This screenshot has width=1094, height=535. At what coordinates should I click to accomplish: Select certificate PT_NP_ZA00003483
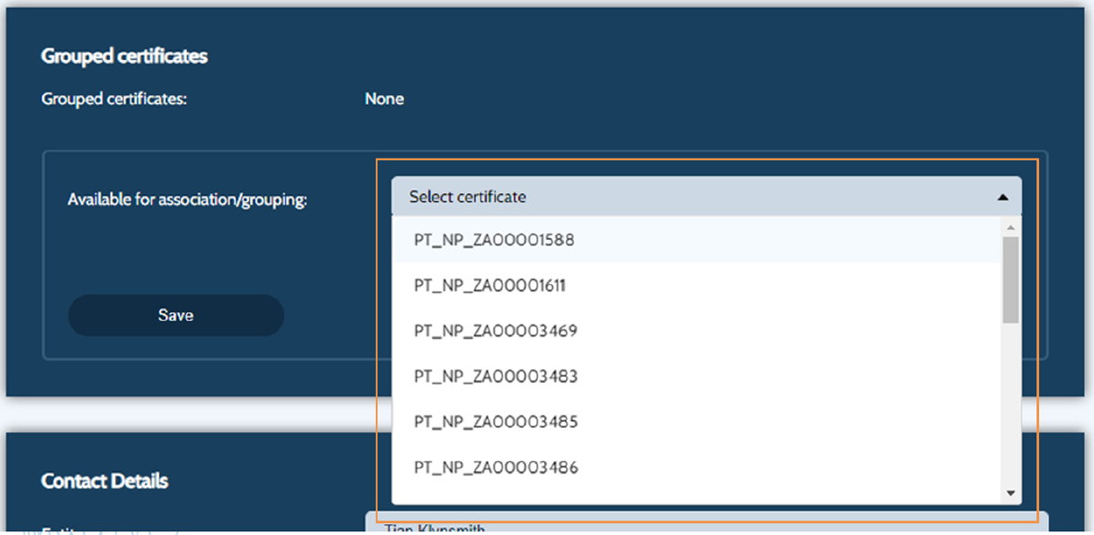click(x=495, y=376)
